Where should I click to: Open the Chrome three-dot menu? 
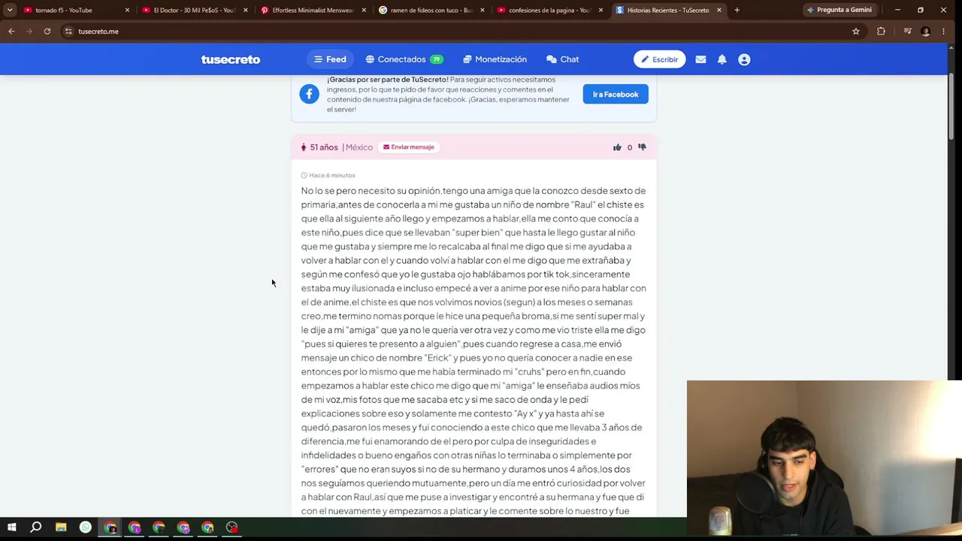945,32
